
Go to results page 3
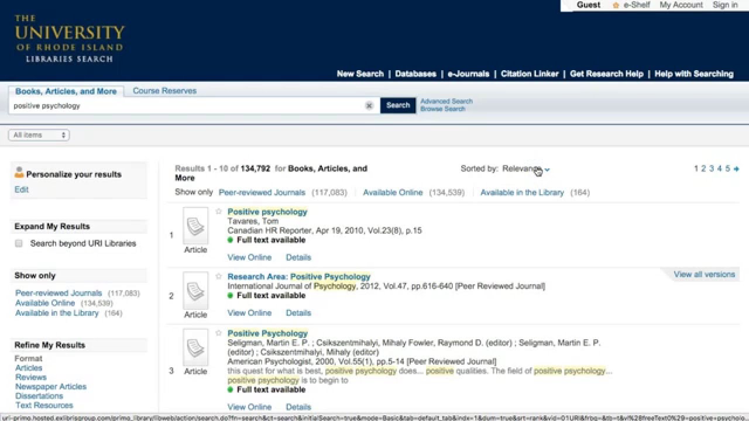click(x=712, y=168)
